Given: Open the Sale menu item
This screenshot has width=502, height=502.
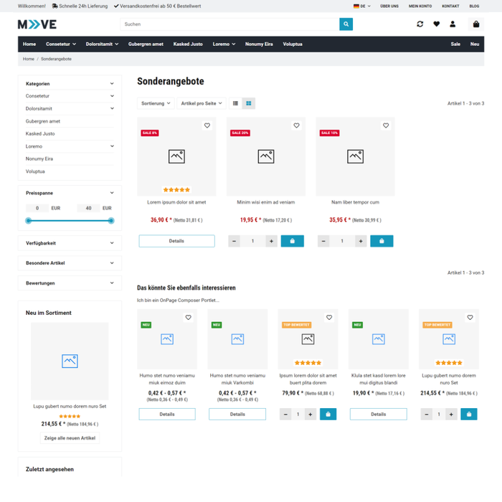Looking at the screenshot, I should tap(455, 44).
